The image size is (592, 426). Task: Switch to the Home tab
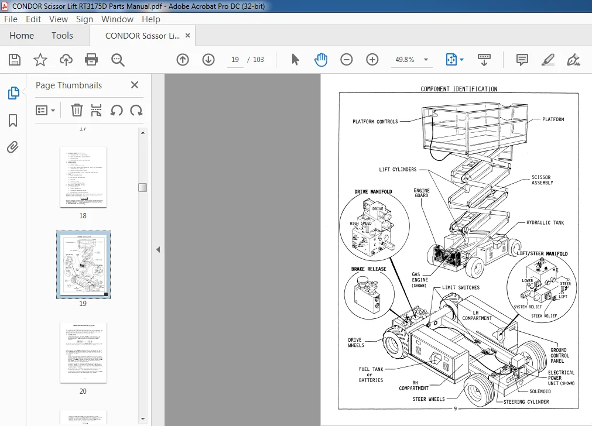pos(22,36)
